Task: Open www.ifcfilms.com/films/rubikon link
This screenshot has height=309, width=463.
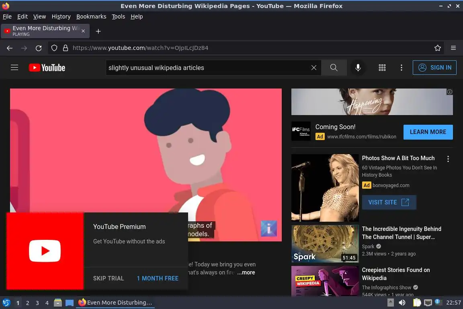Action: pos(361,137)
